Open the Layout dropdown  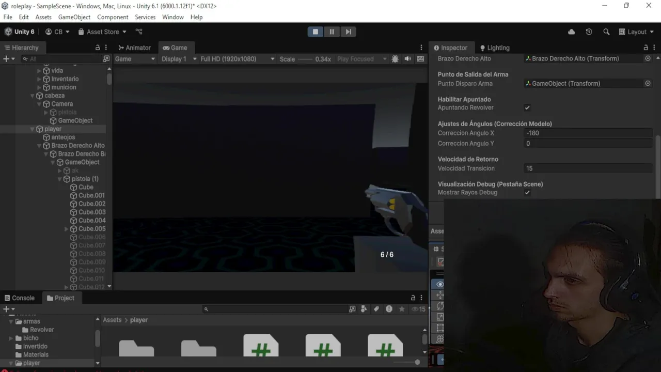tap(637, 32)
